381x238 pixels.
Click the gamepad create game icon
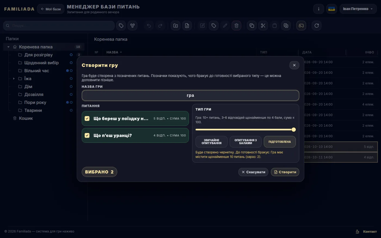click(301, 26)
